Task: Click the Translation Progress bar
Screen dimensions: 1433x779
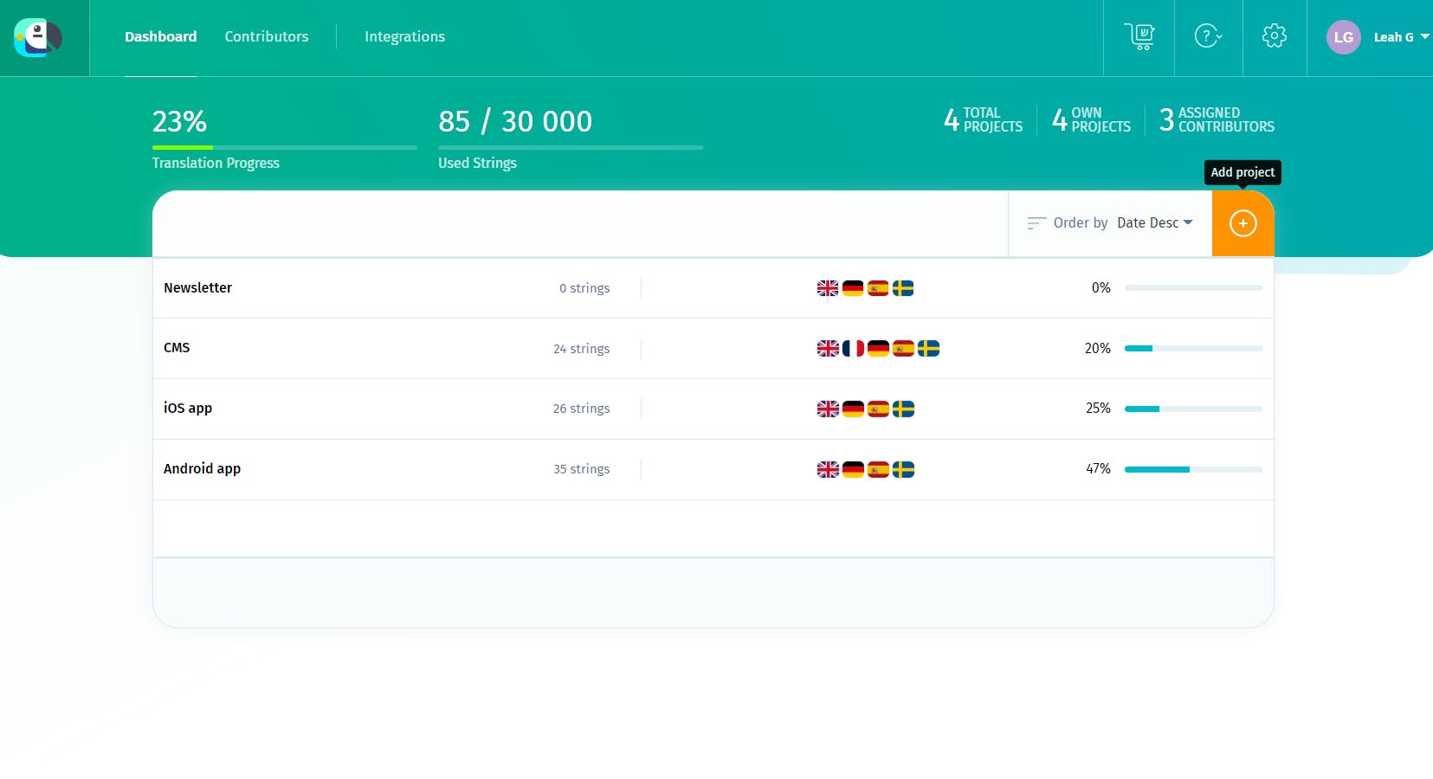Action: [x=285, y=147]
